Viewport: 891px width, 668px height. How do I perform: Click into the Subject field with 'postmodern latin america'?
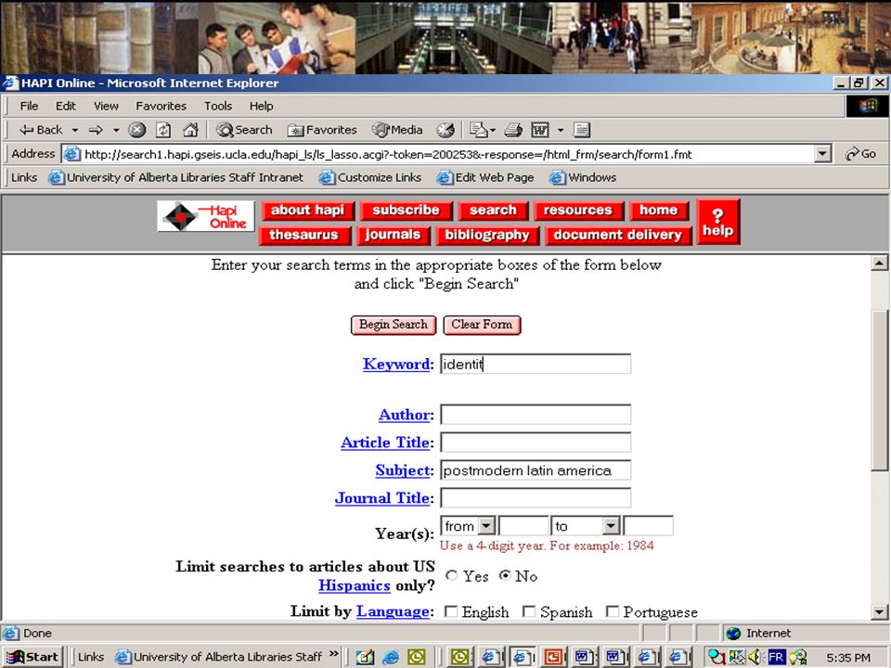(x=536, y=470)
